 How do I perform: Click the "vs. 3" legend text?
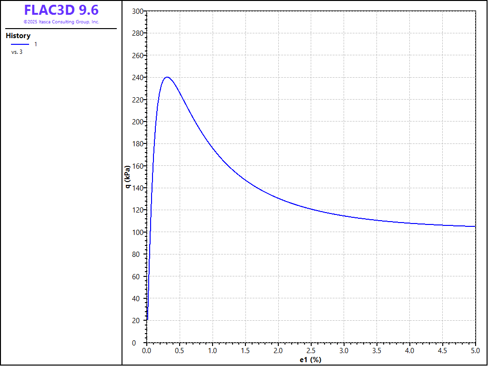pos(17,52)
